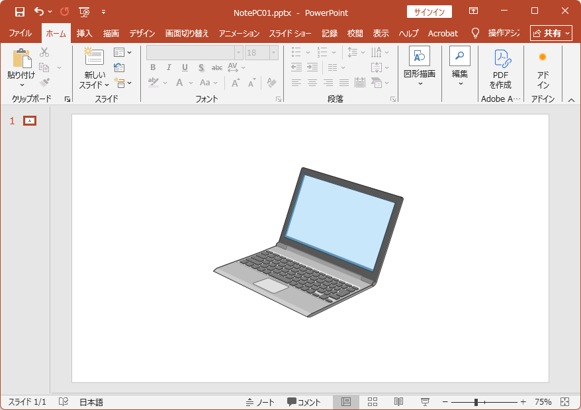This screenshot has width=581, height=410.
Task: Toggle the Comments (コメント) pane
Action: coord(304,402)
